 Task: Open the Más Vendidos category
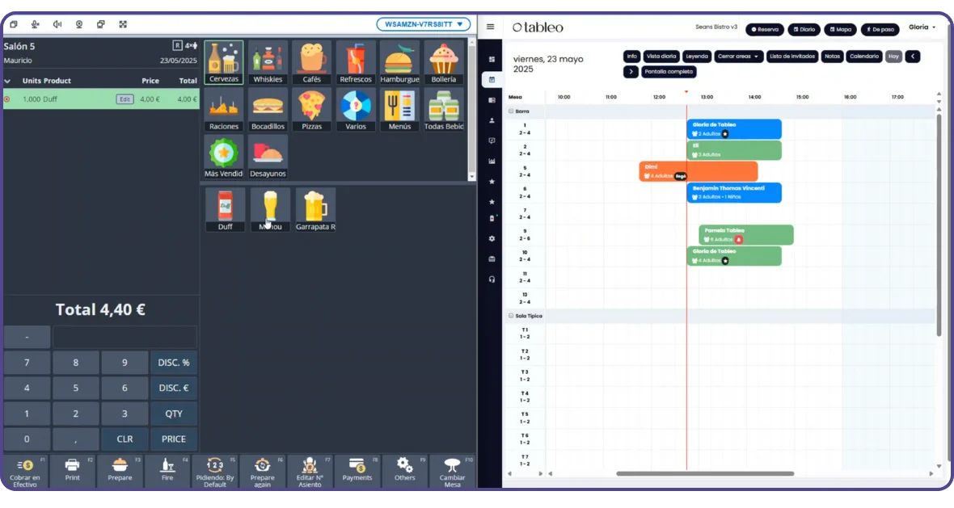point(223,157)
